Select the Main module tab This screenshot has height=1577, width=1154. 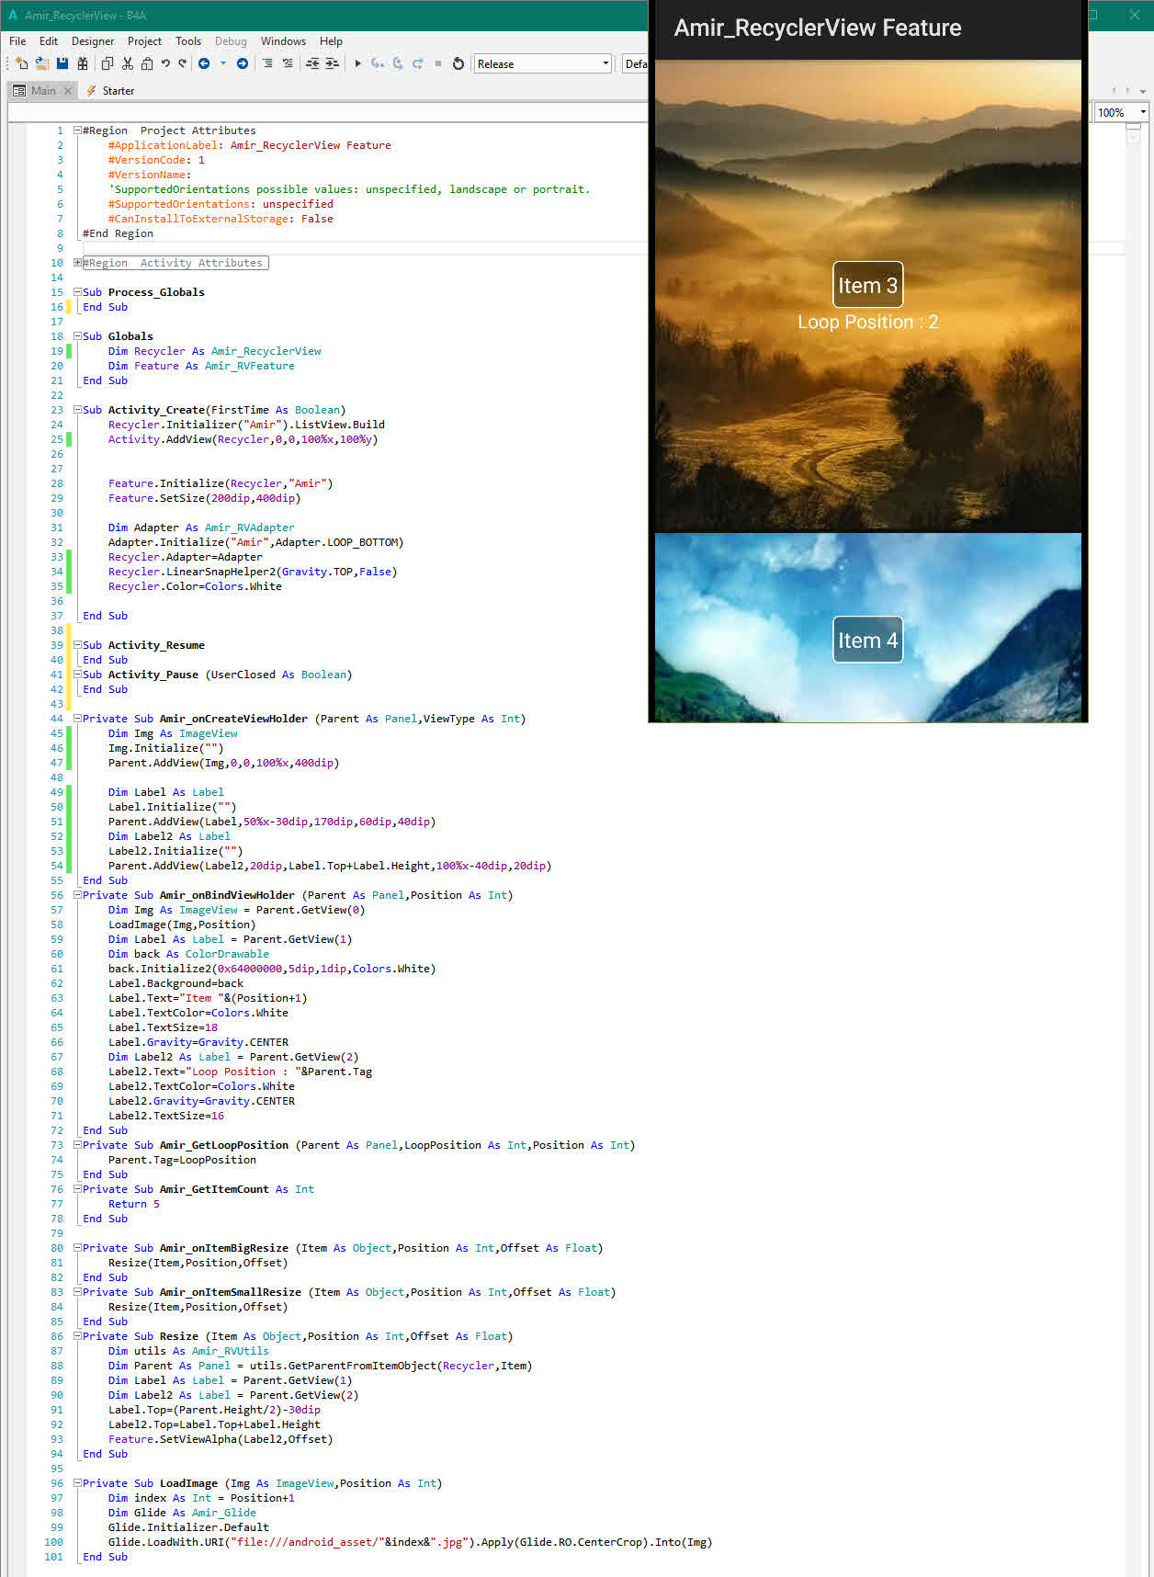tap(43, 91)
